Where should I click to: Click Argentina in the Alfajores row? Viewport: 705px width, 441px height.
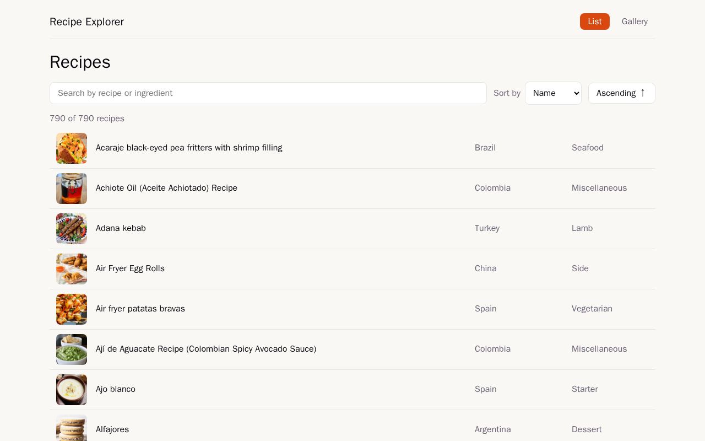pos(493,429)
